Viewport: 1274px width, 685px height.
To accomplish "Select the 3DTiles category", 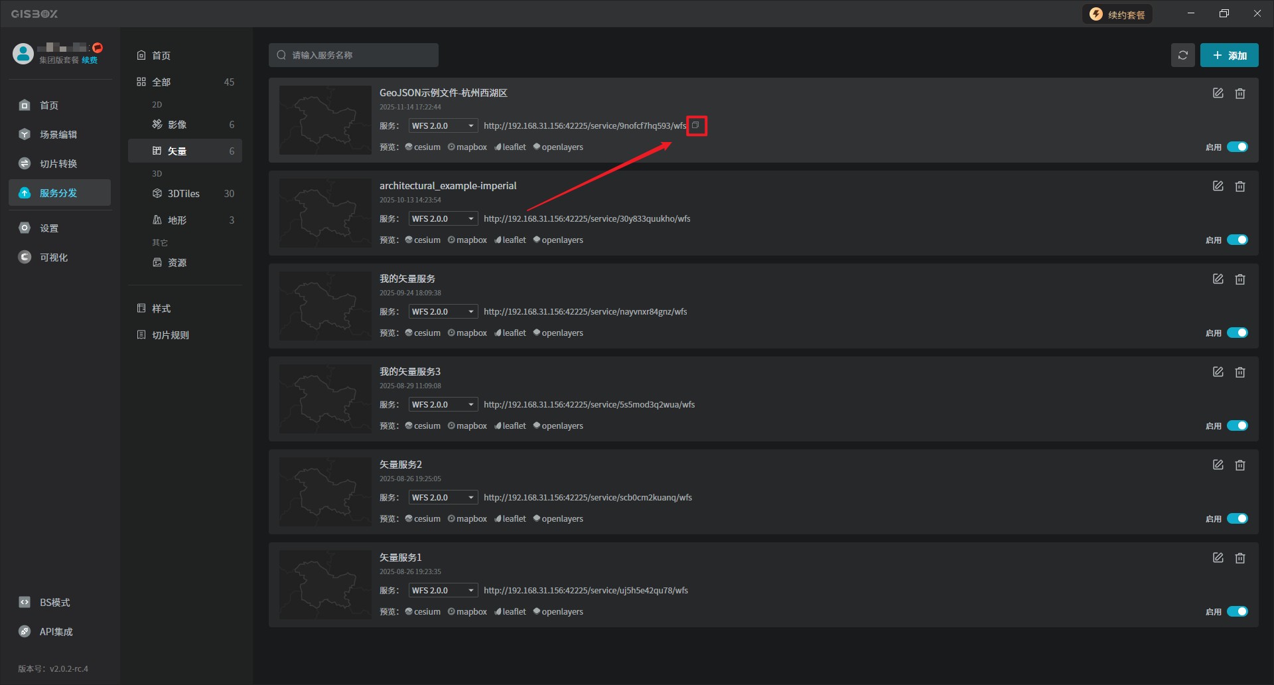I will pyautogui.click(x=184, y=194).
